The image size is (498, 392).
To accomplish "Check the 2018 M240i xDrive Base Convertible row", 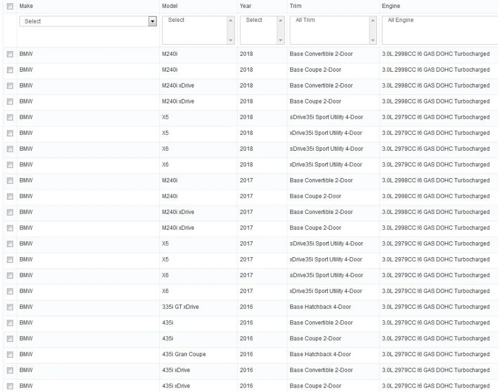I will point(10,86).
